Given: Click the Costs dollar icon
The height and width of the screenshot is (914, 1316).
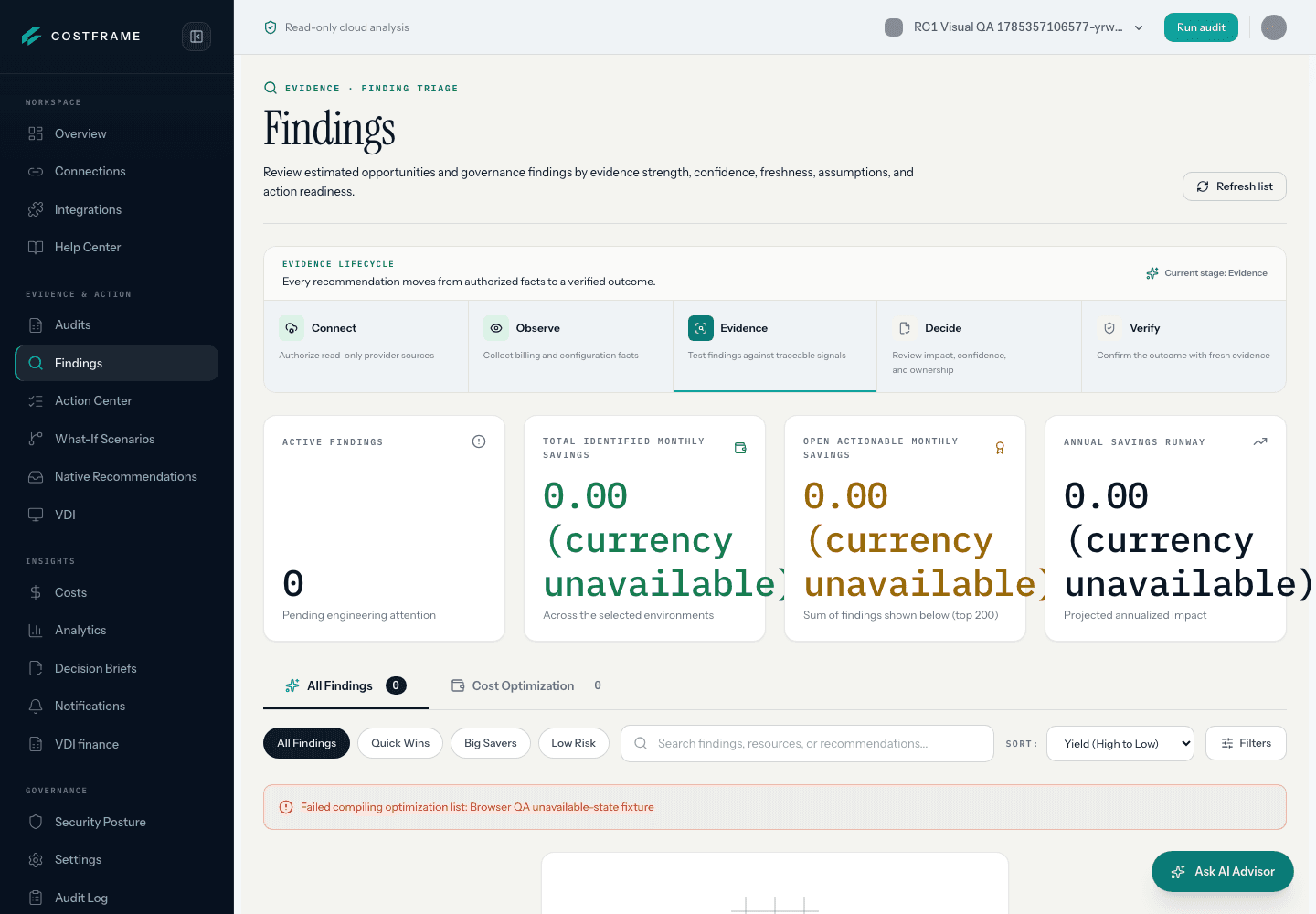Looking at the screenshot, I should pyautogui.click(x=36, y=592).
